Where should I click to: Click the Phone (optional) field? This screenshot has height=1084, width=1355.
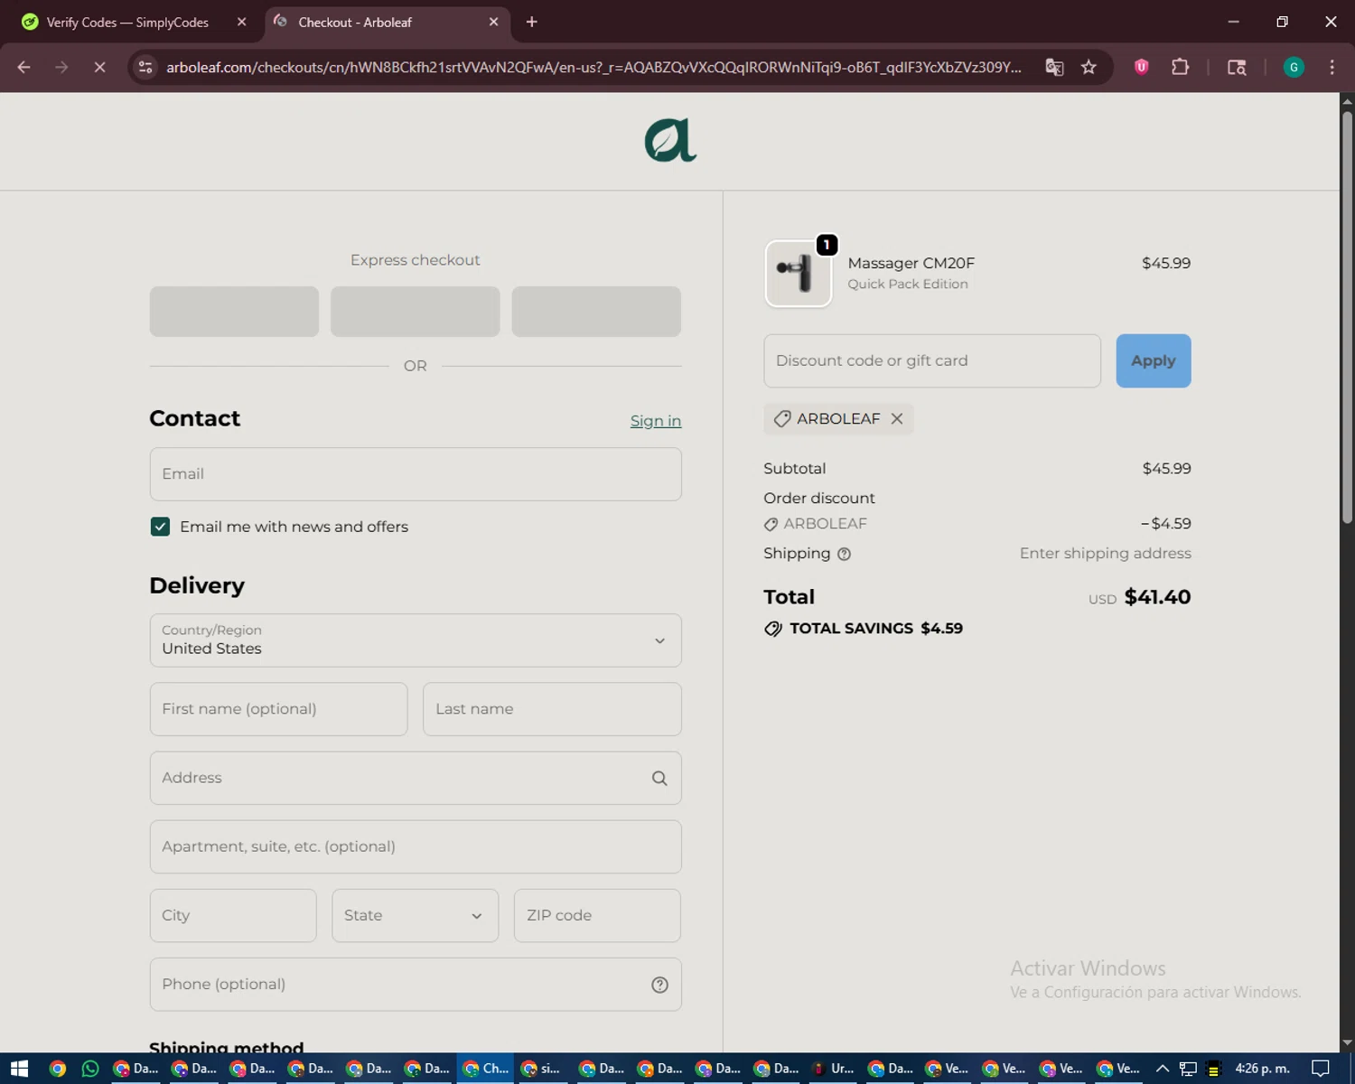pyautogui.click(x=416, y=985)
